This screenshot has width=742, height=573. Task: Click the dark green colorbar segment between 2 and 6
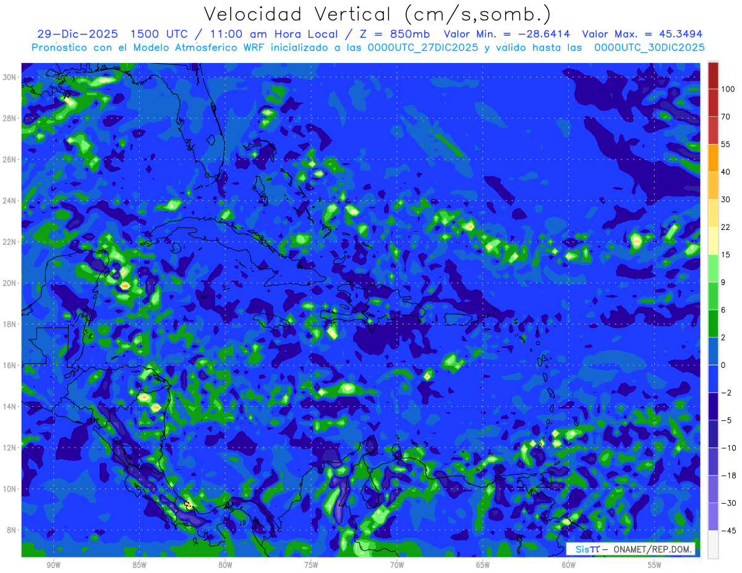tap(713, 323)
